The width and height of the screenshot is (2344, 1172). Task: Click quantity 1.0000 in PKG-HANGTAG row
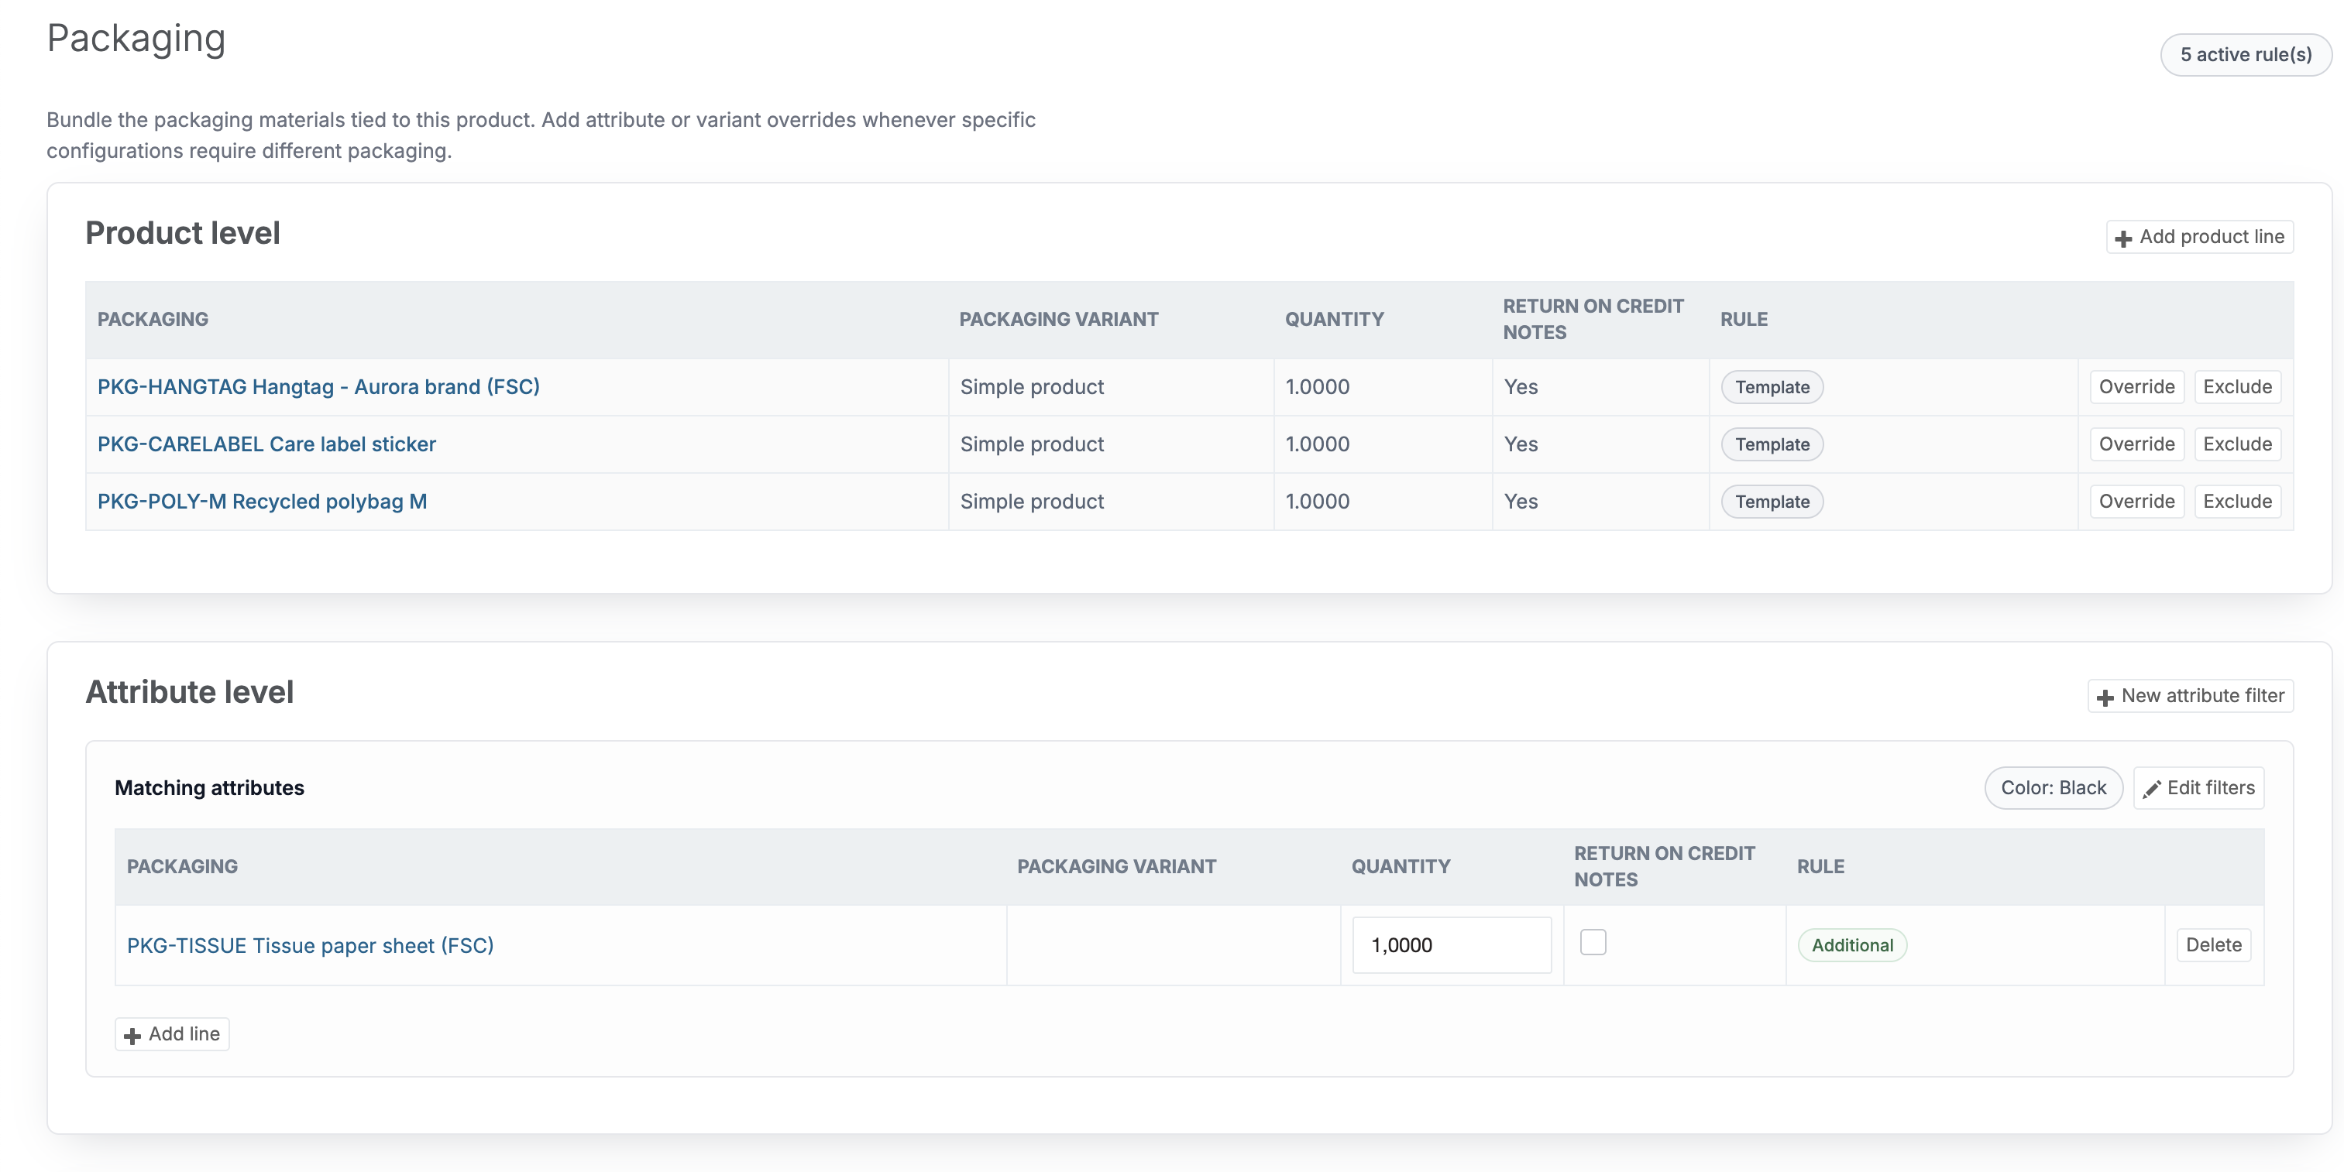click(1317, 386)
